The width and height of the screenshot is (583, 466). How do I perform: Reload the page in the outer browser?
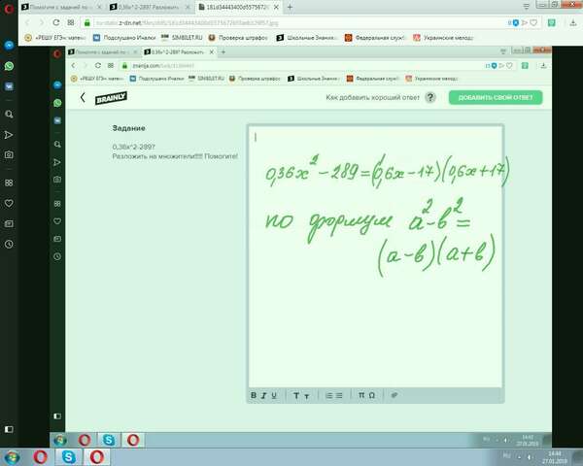click(x=56, y=22)
